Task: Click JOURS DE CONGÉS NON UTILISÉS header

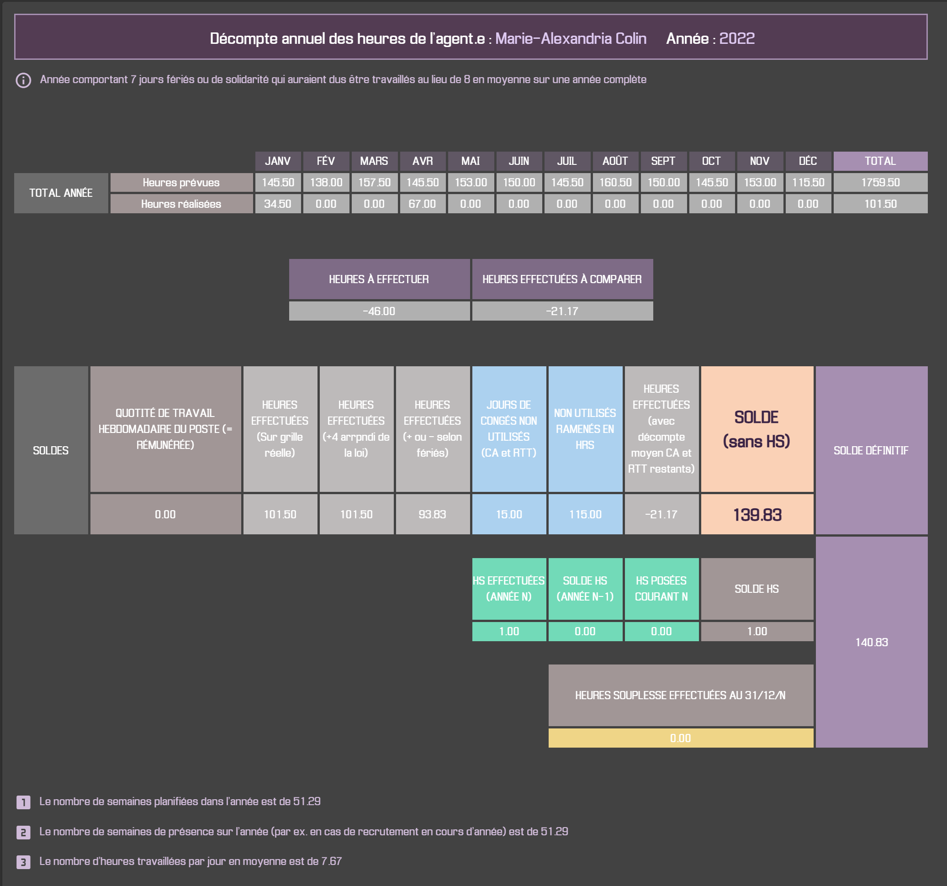Action: [x=509, y=429]
